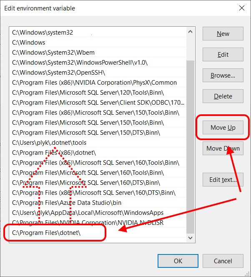This screenshot has height=277, width=251.
Task: Click the Move Down button
Action: coord(223,148)
